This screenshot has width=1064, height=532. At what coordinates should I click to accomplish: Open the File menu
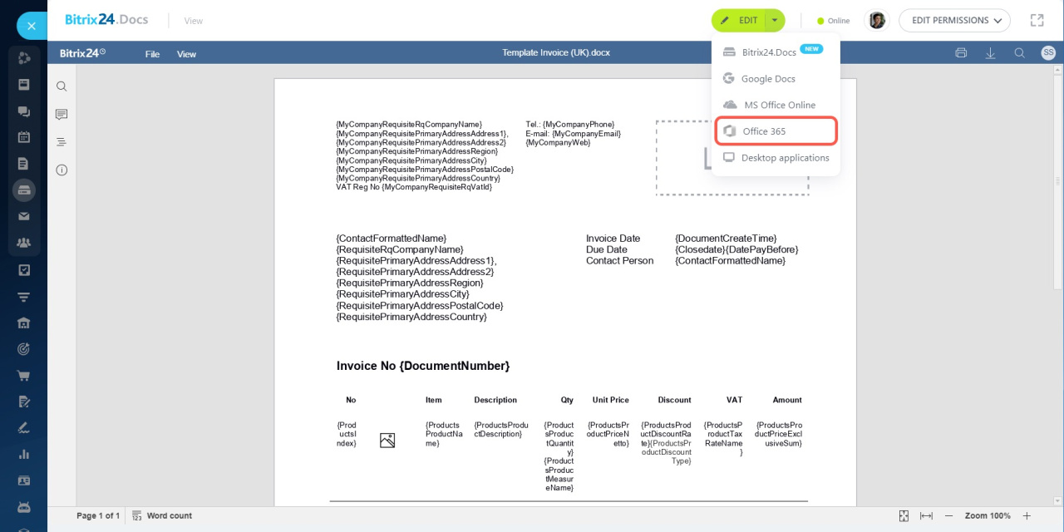tap(152, 54)
